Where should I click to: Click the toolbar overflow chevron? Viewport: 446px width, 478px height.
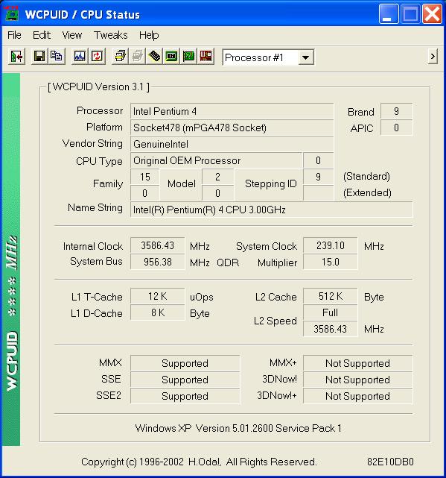point(433,57)
